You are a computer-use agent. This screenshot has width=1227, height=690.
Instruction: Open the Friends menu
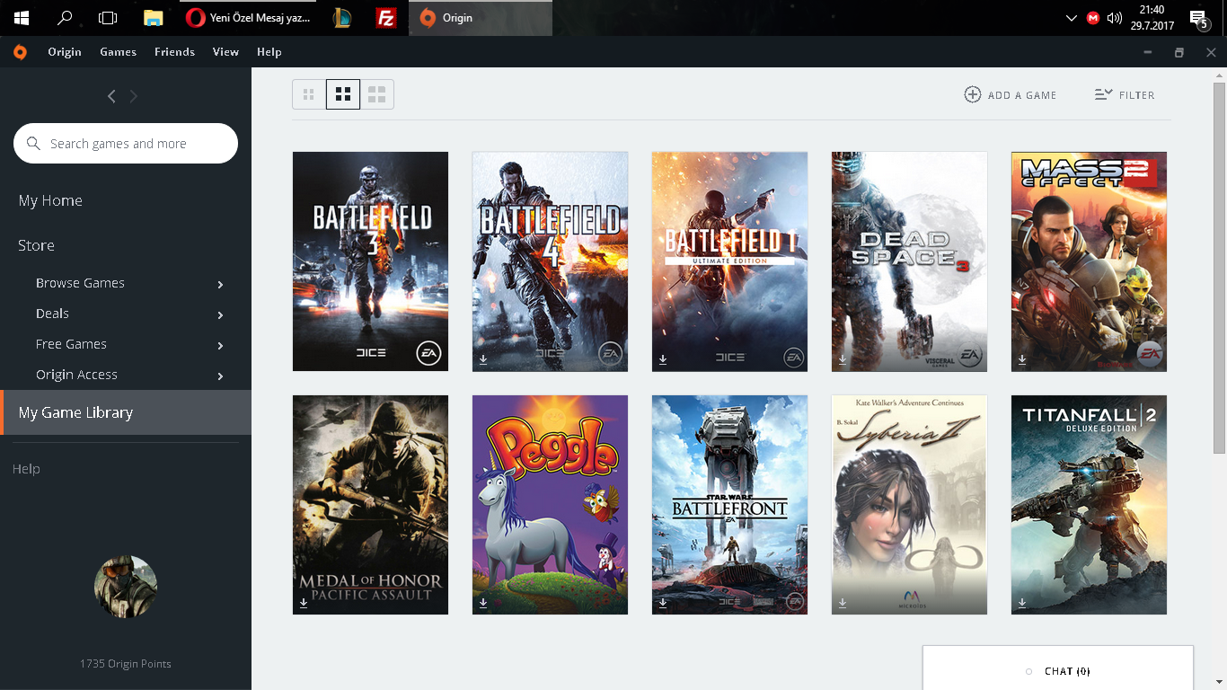coord(174,52)
